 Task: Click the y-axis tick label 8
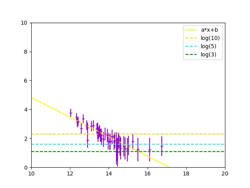(x=25, y=52)
